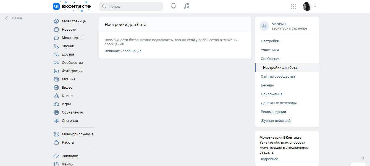The width and height of the screenshot is (370, 166).
Task: Click «Сообщества» text in left menu
Action: 72,63
